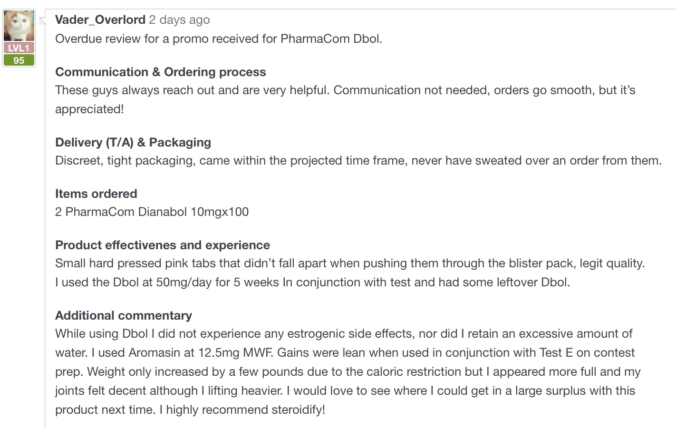This screenshot has height=429, width=676.
Task: Click the 'I used the Dbol at 50mg/day' line
Action: coord(312,282)
